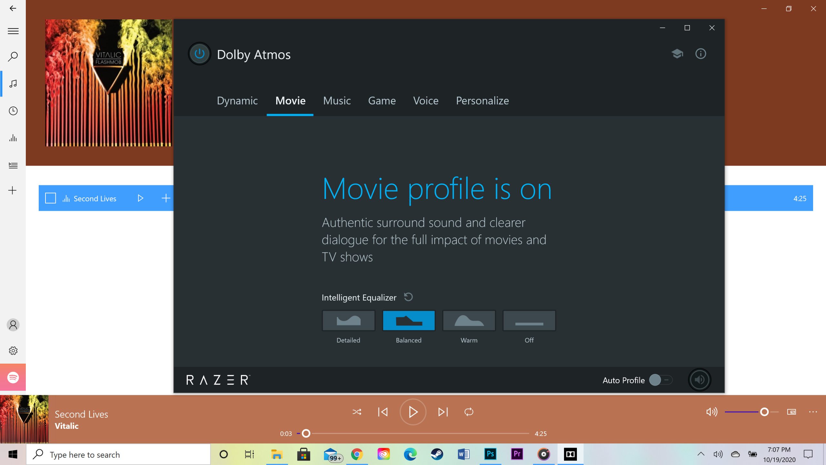Click the Dolby speaker volume button
The width and height of the screenshot is (826, 465).
[x=700, y=380]
